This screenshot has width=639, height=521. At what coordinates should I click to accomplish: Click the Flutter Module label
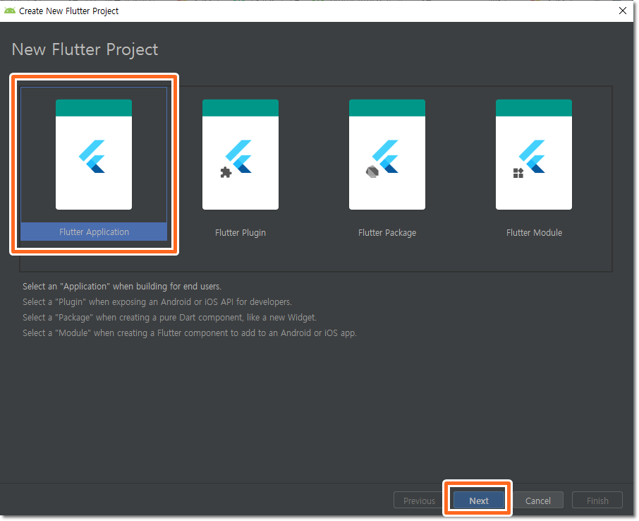click(x=535, y=232)
